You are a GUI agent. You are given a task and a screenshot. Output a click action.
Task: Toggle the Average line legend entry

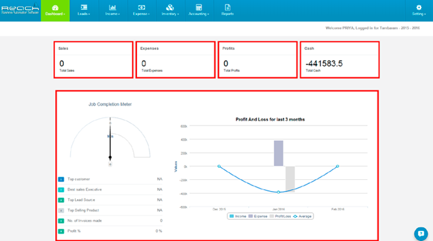point(302,216)
